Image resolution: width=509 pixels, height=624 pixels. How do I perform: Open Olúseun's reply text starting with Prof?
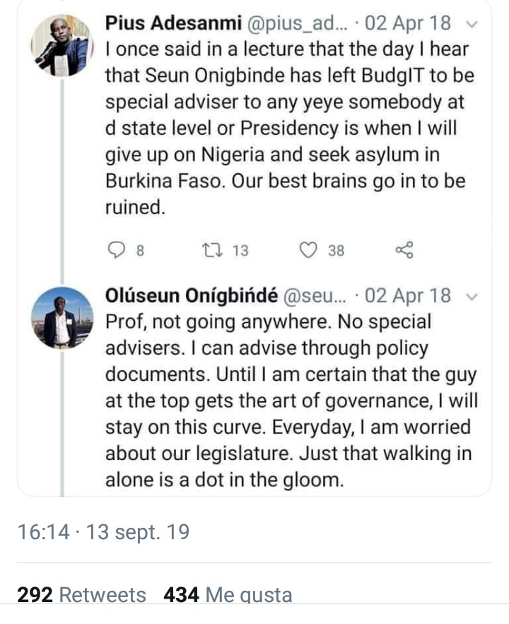290,400
